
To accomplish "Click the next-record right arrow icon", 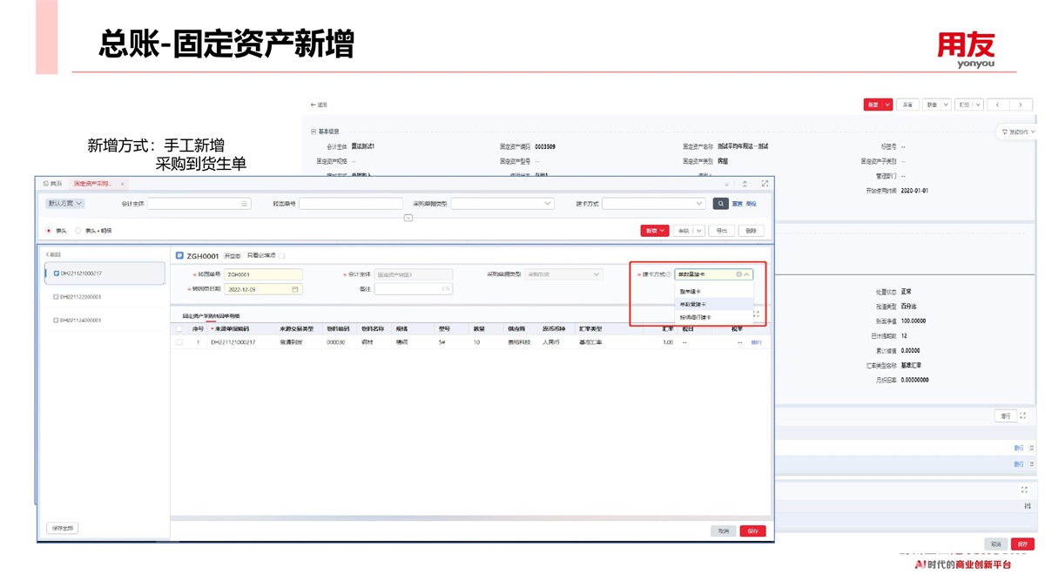I will (1021, 105).
